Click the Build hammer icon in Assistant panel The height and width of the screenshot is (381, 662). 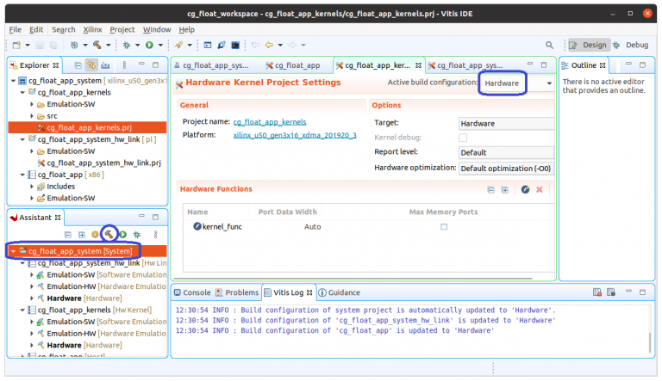[x=109, y=234]
